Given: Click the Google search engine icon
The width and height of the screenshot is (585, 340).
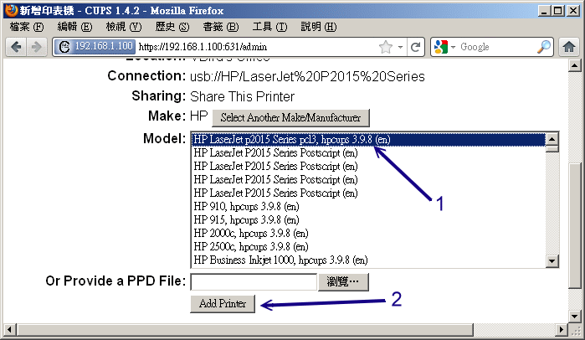Looking at the screenshot, I should [440, 47].
